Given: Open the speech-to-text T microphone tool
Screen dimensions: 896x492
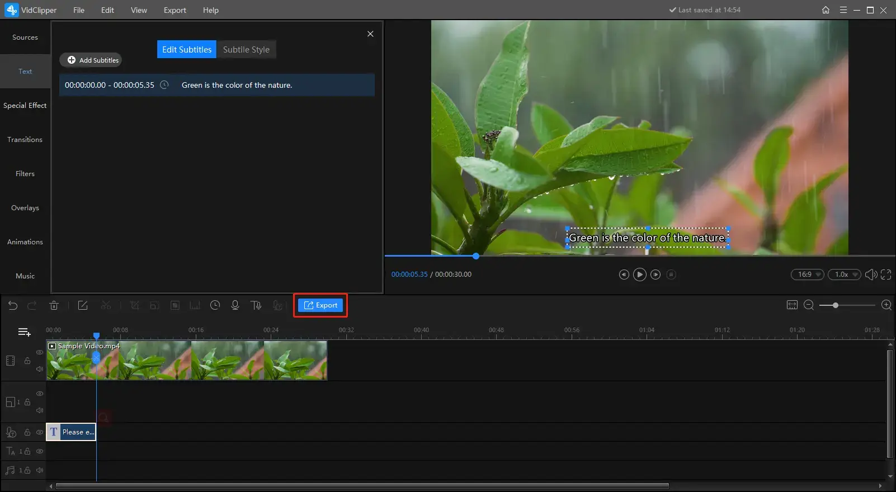Looking at the screenshot, I should pos(256,305).
